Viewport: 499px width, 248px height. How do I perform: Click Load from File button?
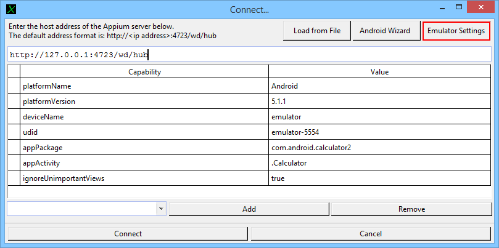click(317, 31)
